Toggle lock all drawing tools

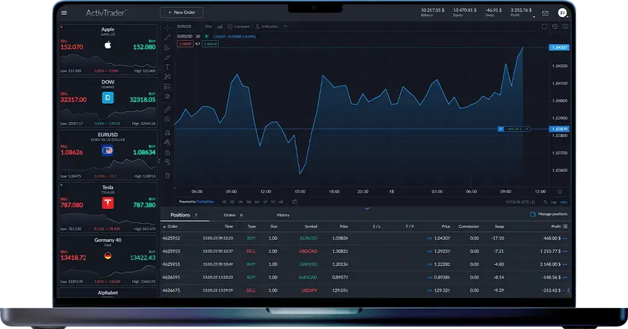click(167, 153)
